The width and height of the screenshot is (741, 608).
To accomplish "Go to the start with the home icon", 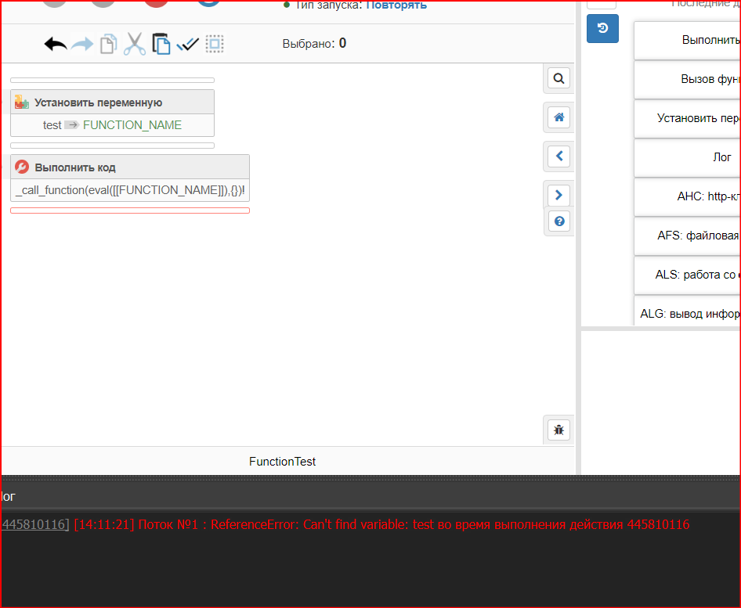I will click(x=558, y=117).
